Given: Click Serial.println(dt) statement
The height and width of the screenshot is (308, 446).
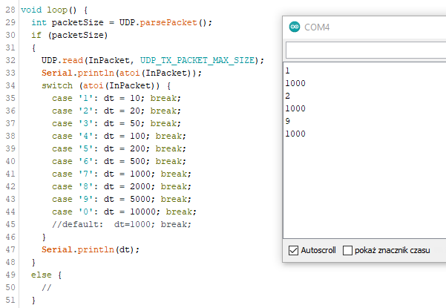Looking at the screenshot, I should 91,249.
